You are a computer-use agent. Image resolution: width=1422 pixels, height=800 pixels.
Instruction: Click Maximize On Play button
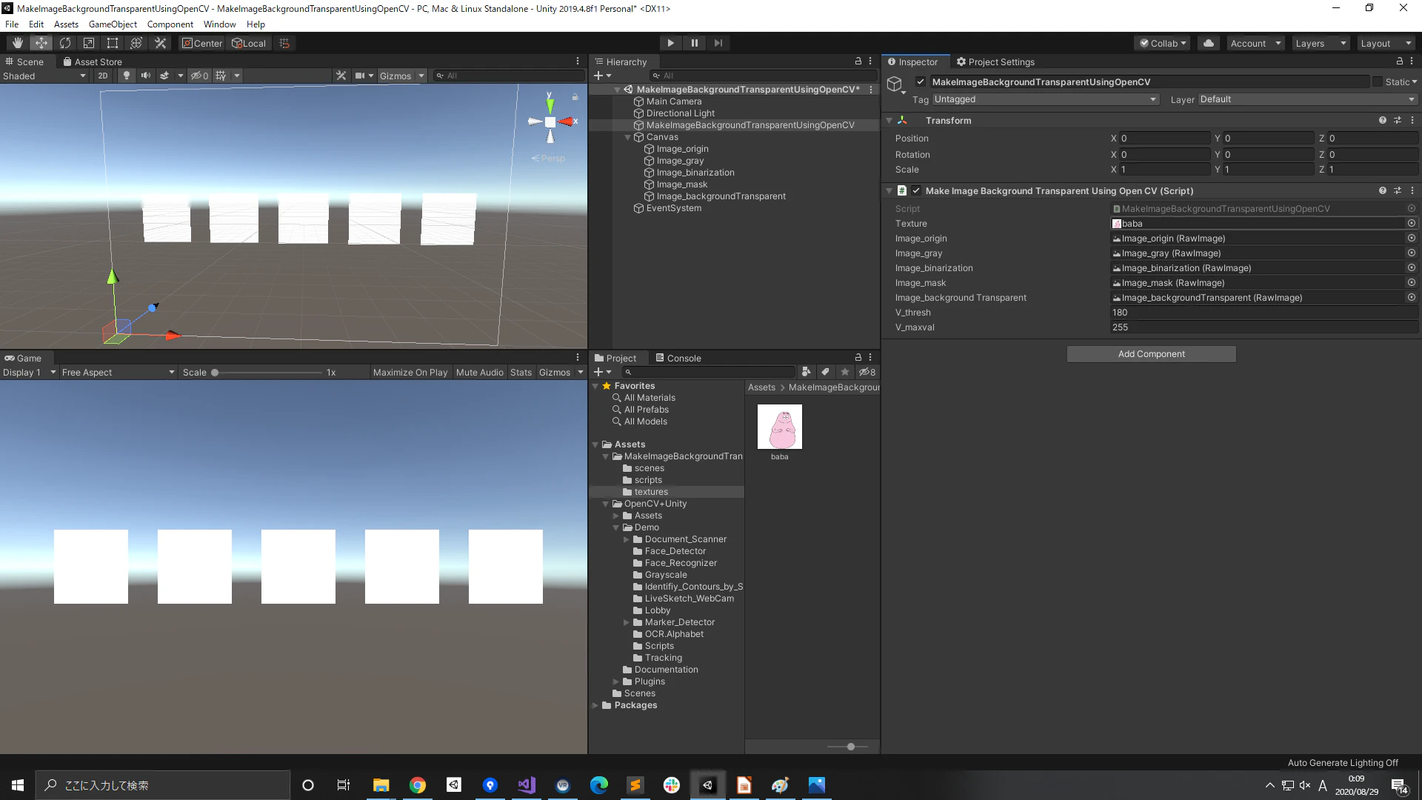point(410,372)
